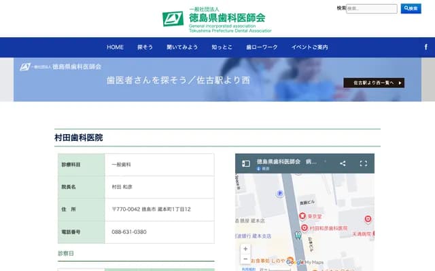Click the 診療科目 row label
Screen dimensions: 435x271
(x=71, y=165)
